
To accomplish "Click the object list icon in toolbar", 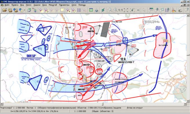I will click(79, 10).
